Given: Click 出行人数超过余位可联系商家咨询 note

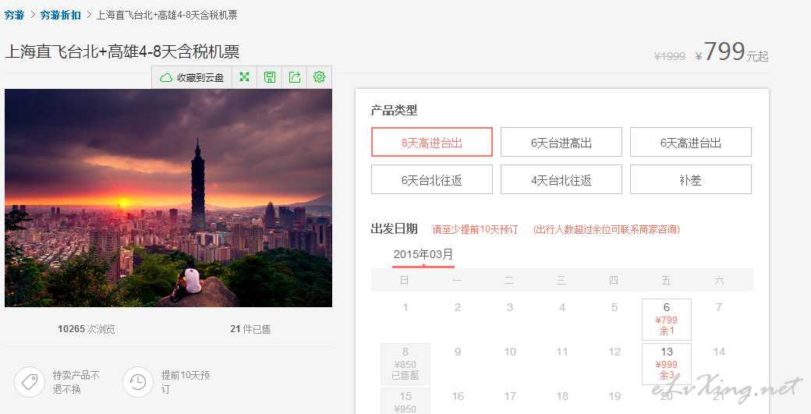Looking at the screenshot, I should (x=607, y=229).
